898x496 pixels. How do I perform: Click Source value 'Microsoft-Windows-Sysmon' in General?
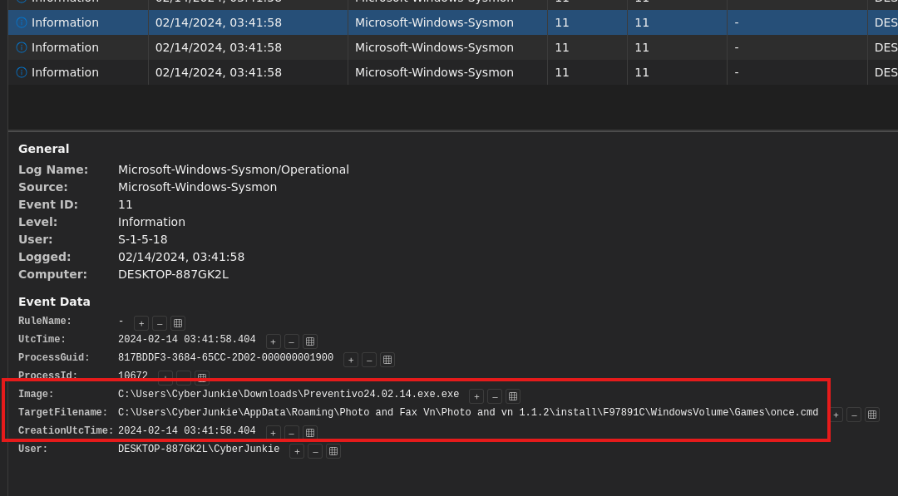tap(197, 187)
